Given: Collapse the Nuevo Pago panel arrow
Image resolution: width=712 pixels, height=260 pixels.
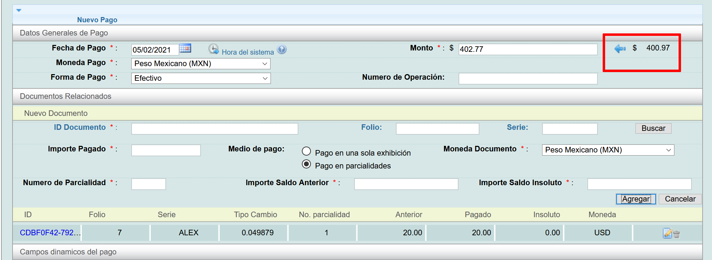Looking at the screenshot, I should click(x=19, y=10).
